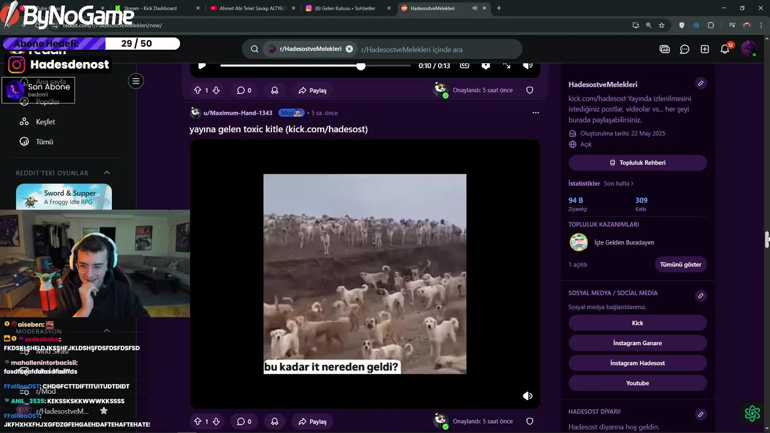
Task: Open İnstagram Hadesost link
Action: click(638, 363)
